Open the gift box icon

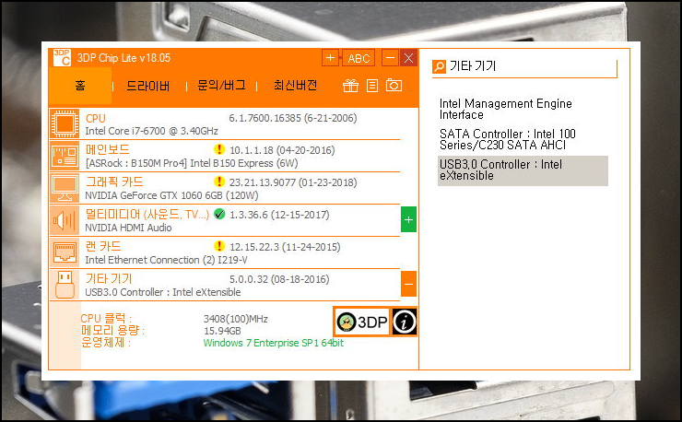(x=350, y=86)
